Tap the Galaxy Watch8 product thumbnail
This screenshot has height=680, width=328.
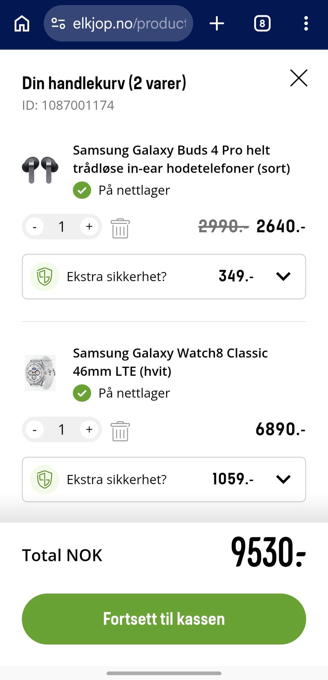[x=40, y=373]
